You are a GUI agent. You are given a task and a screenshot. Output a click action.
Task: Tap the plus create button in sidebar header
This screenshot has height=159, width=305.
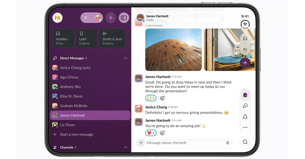pos(111,18)
